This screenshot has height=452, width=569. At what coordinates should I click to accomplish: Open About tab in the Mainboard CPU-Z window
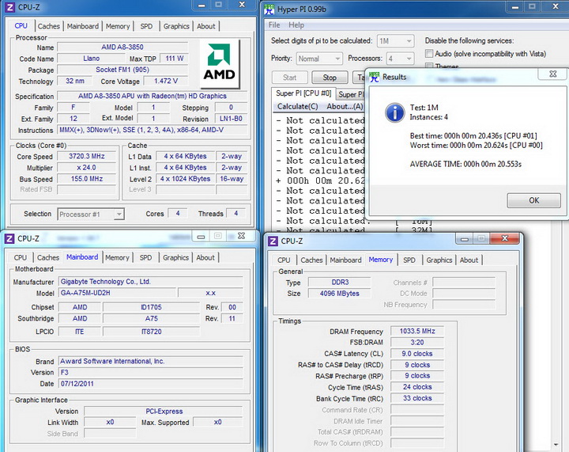[x=205, y=257]
